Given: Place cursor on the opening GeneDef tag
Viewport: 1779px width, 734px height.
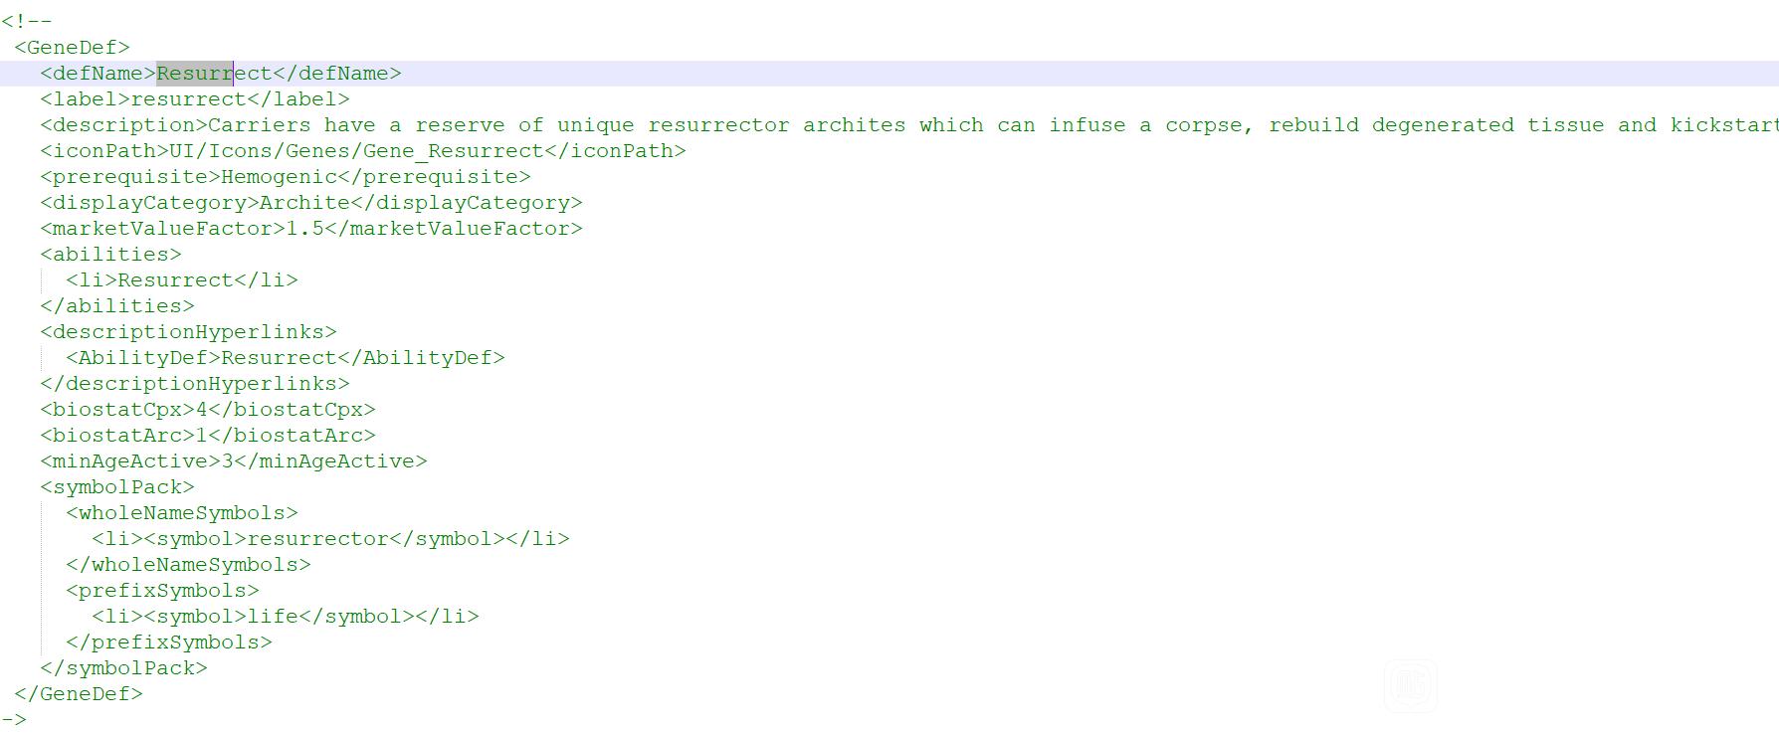Looking at the screenshot, I should click(x=73, y=48).
